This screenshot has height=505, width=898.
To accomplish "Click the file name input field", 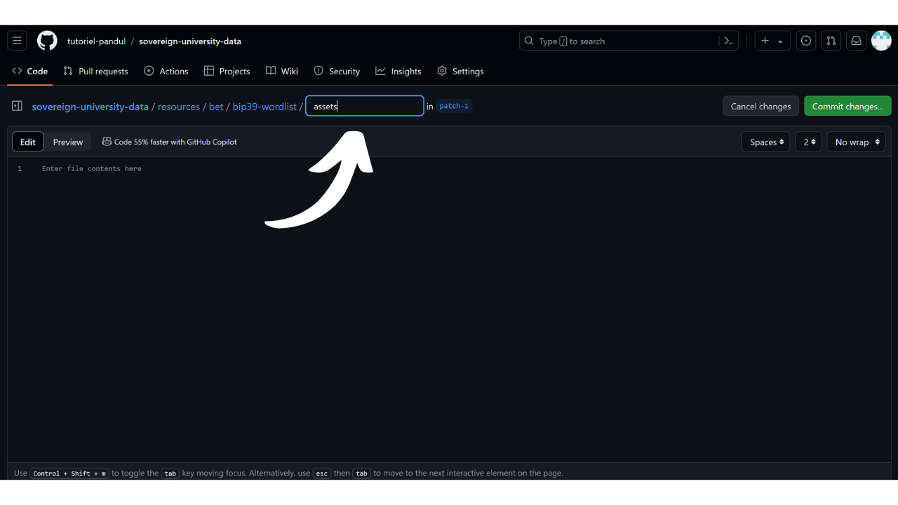I will pos(365,106).
